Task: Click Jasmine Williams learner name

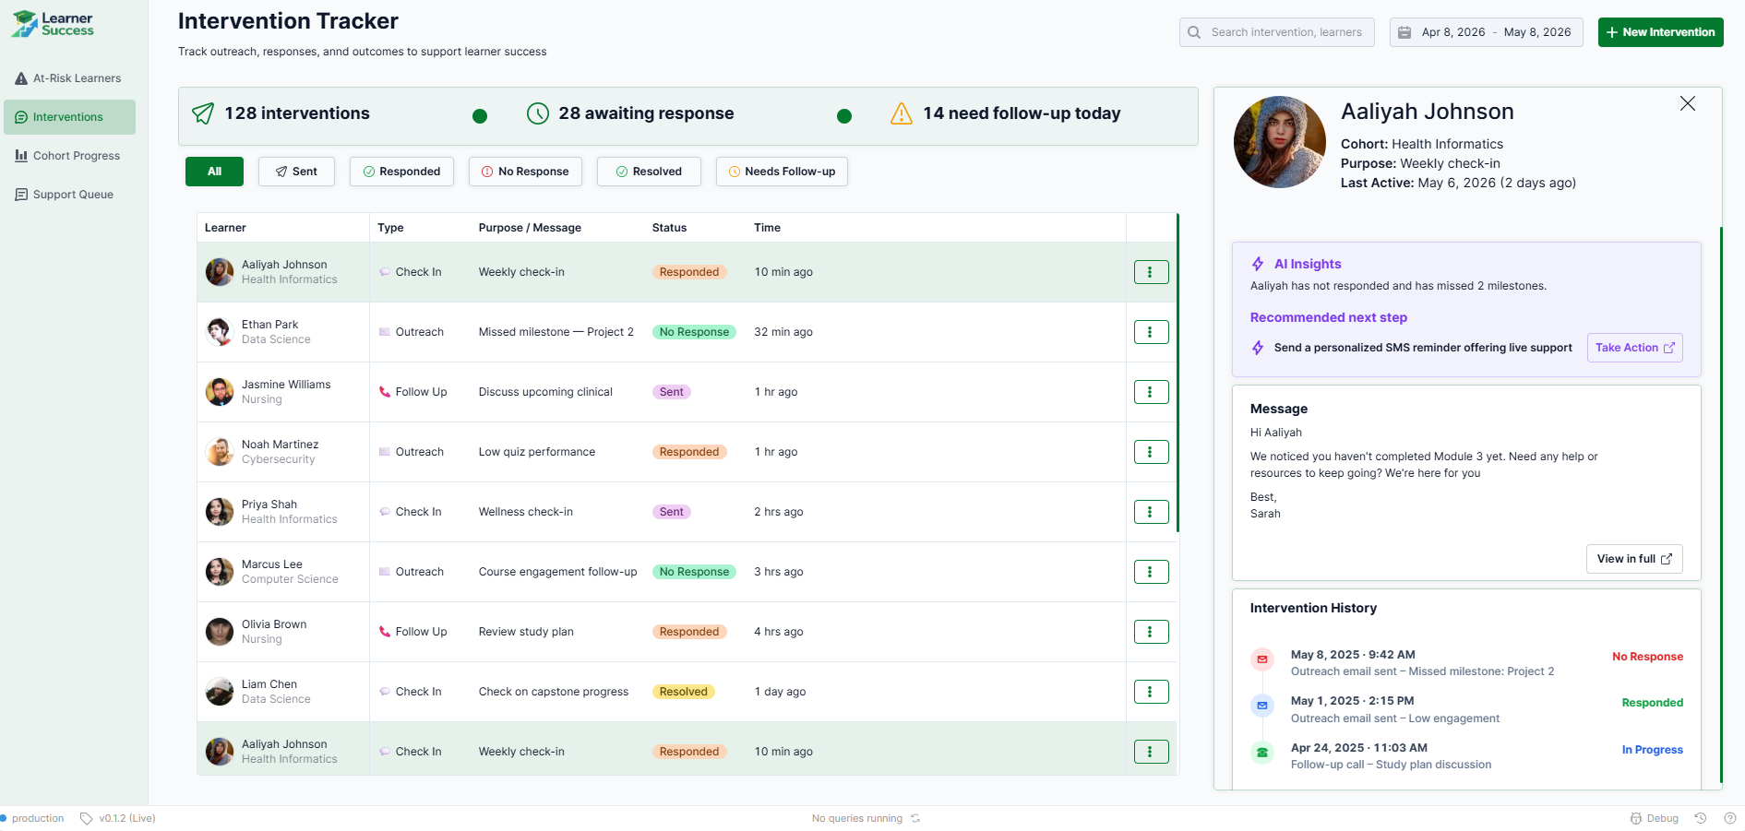Action: click(x=286, y=385)
